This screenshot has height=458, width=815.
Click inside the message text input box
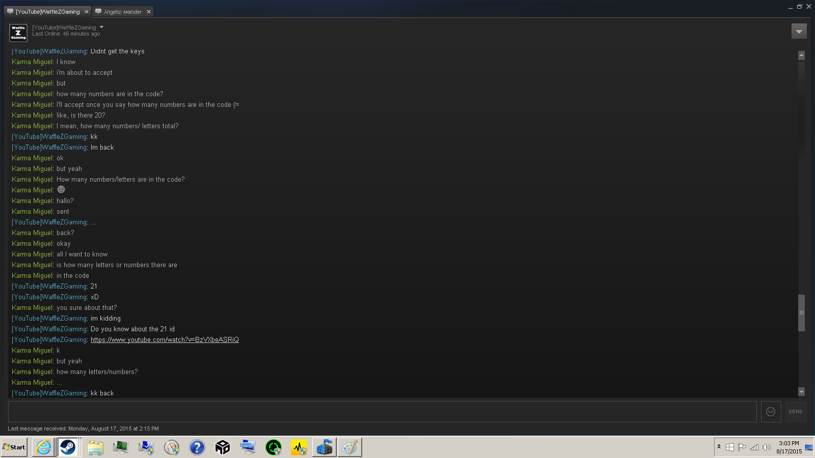382,412
